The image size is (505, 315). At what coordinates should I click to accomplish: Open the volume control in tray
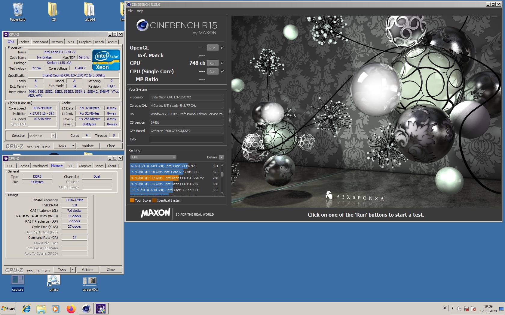pyautogui.click(x=459, y=309)
